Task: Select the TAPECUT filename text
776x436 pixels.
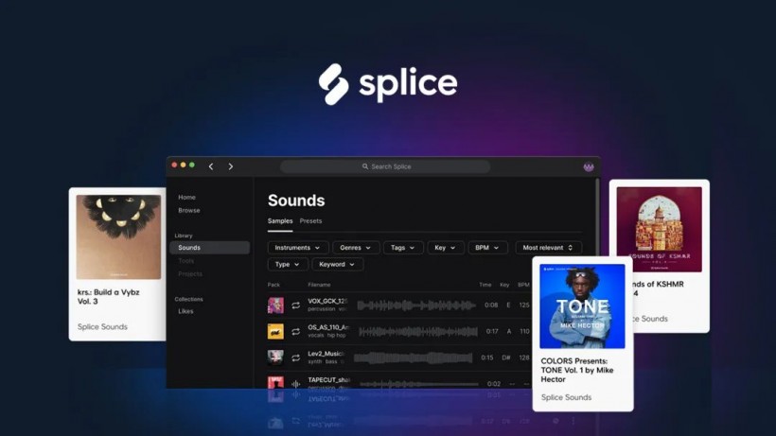Action: point(329,379)
